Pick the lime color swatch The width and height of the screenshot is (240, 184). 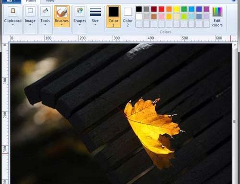click(184, 17)
